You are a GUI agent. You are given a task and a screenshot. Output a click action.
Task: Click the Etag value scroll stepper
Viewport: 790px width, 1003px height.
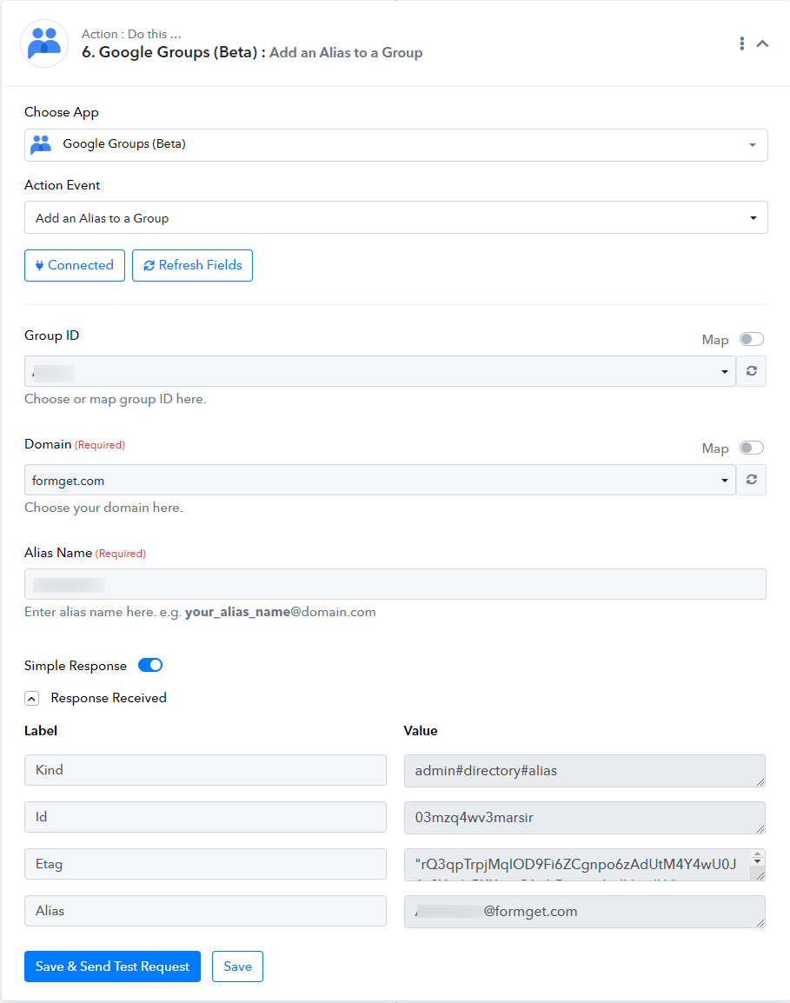click(x=757, y=858)
